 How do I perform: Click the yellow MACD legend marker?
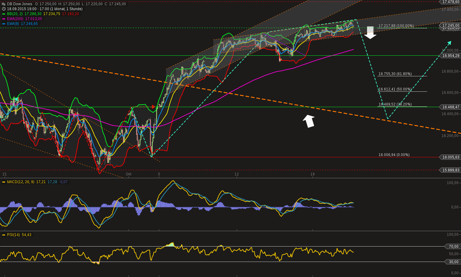(4, 182)
